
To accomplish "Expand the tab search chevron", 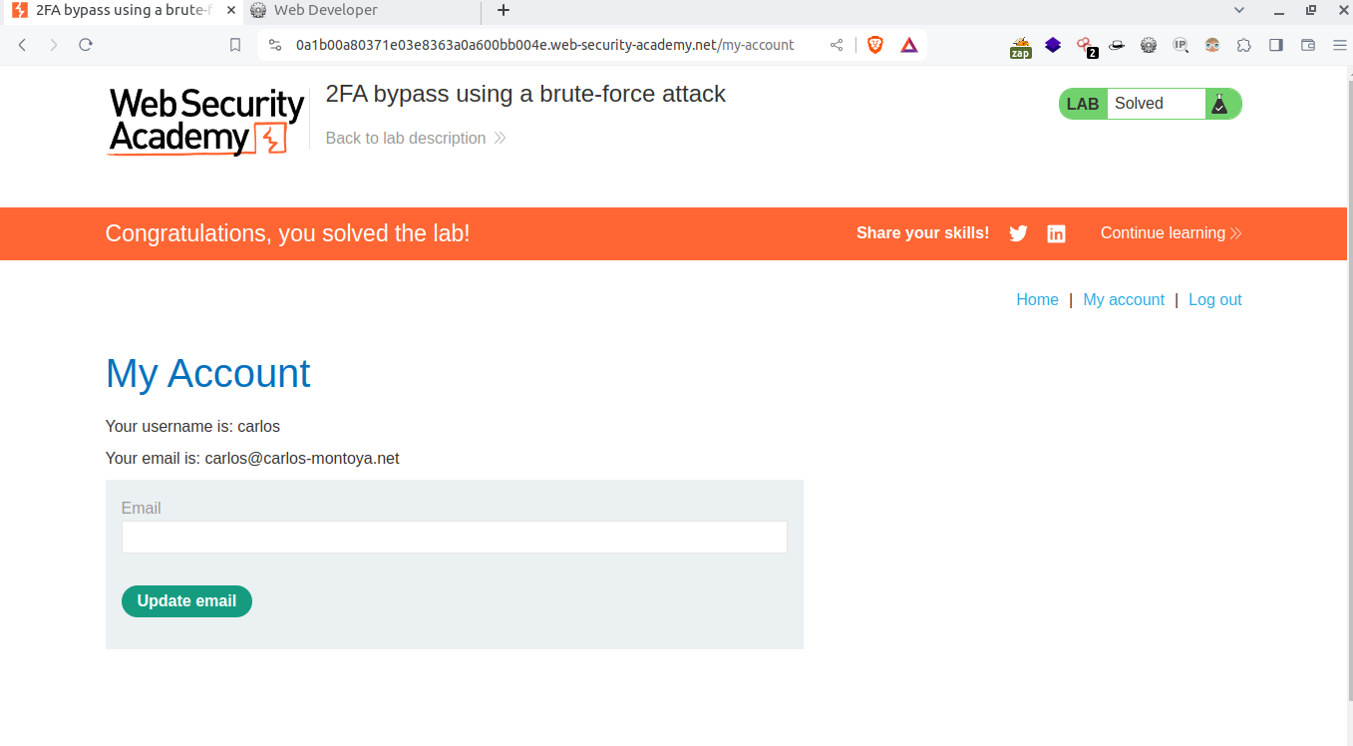I will [x=1239, y=10].
